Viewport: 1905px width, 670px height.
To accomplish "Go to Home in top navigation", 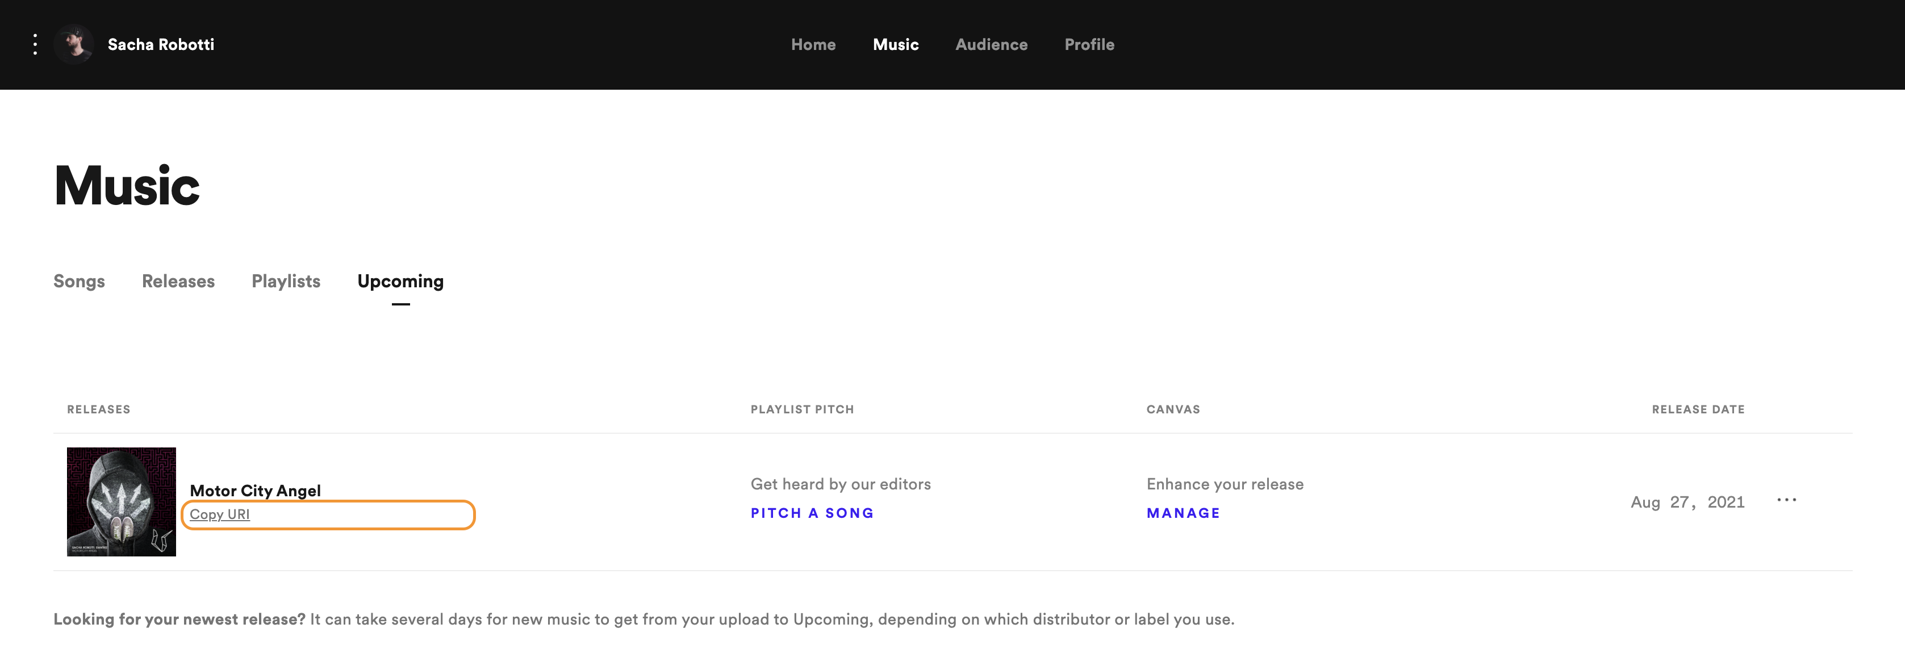I will coord(813,44).
